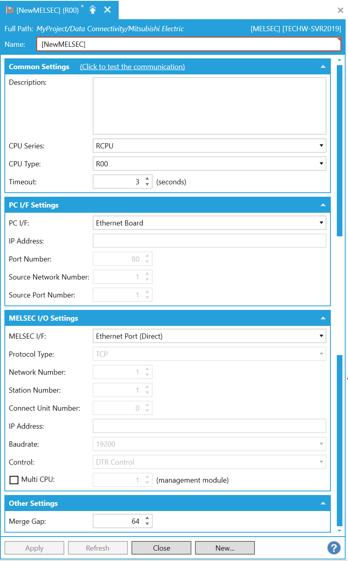Decrease the Timeout value with the down arrow
Image resolution: width=348 pixels, height=561 pixels.
click(147, 184)
